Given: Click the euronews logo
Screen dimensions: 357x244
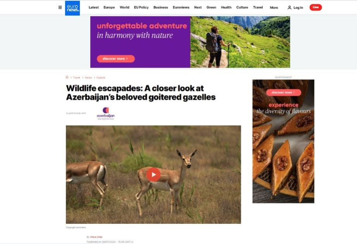Looking at the screenshot, I should 72,8.
